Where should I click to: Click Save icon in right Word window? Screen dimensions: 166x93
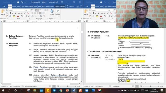pyautogui.click(x=101, y=2)
